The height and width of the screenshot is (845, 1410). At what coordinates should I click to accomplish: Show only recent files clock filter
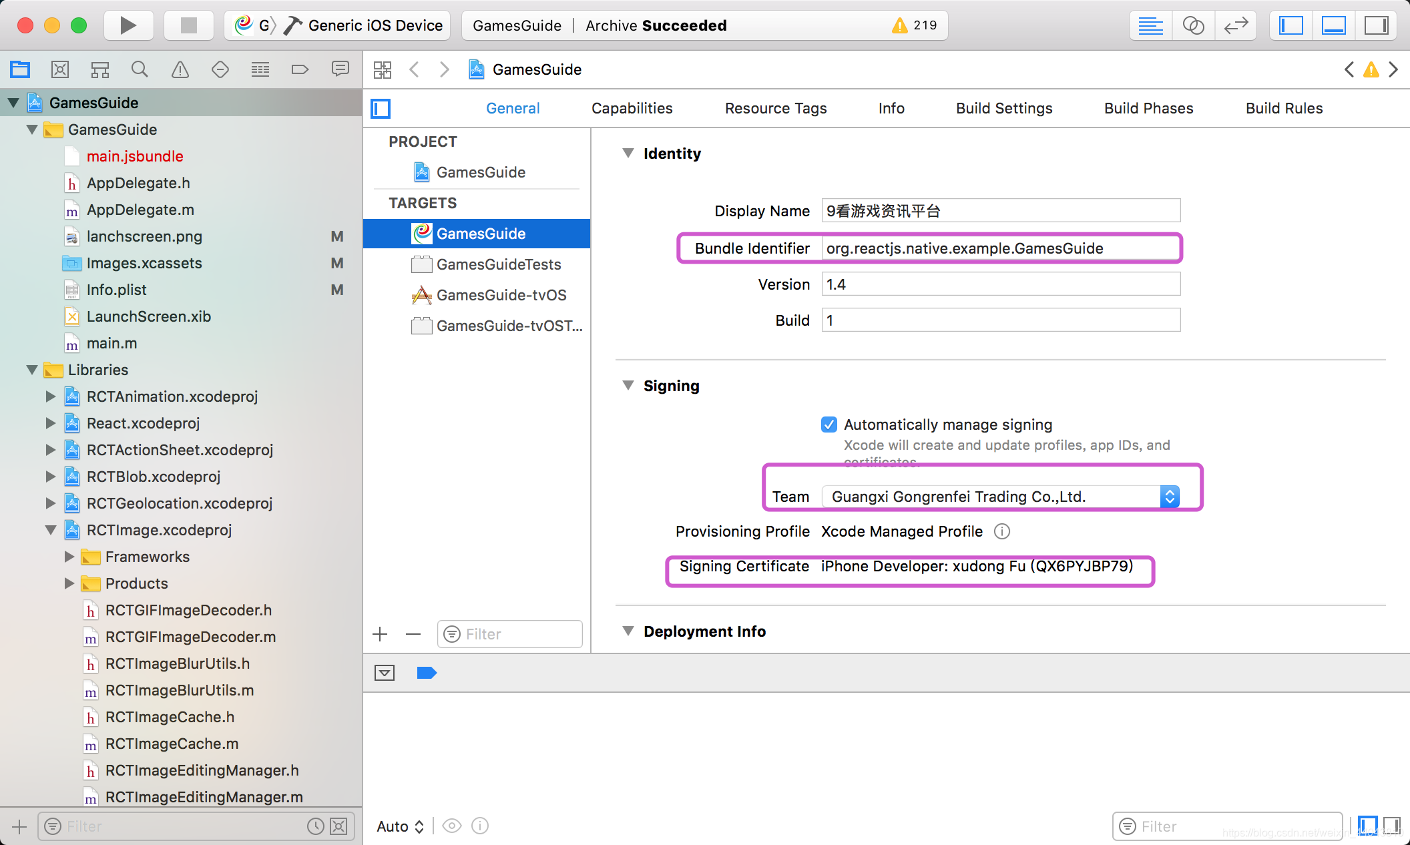(x=316, y=826)
